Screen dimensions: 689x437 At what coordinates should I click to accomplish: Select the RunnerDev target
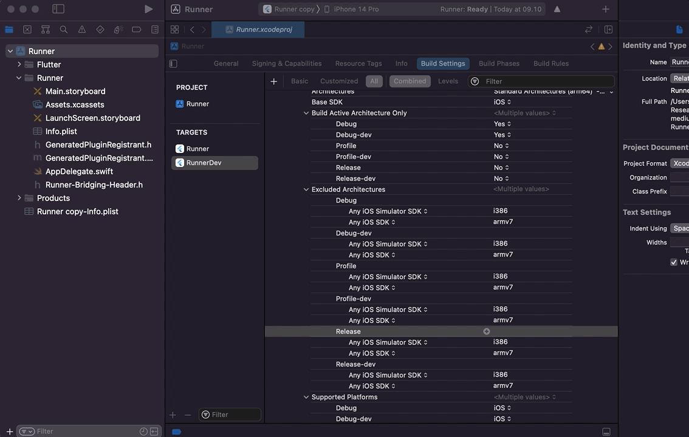(214, 163)
